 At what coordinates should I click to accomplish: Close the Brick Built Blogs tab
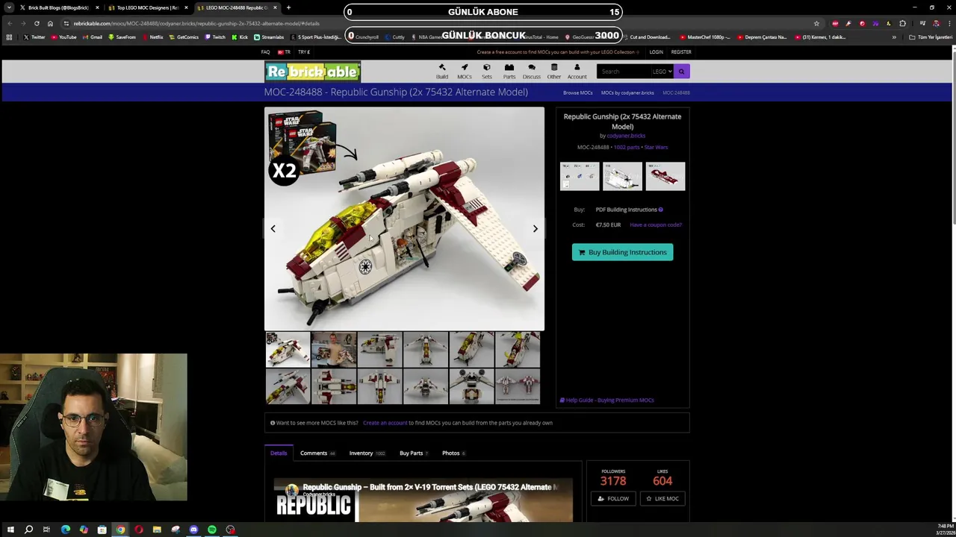97,7
